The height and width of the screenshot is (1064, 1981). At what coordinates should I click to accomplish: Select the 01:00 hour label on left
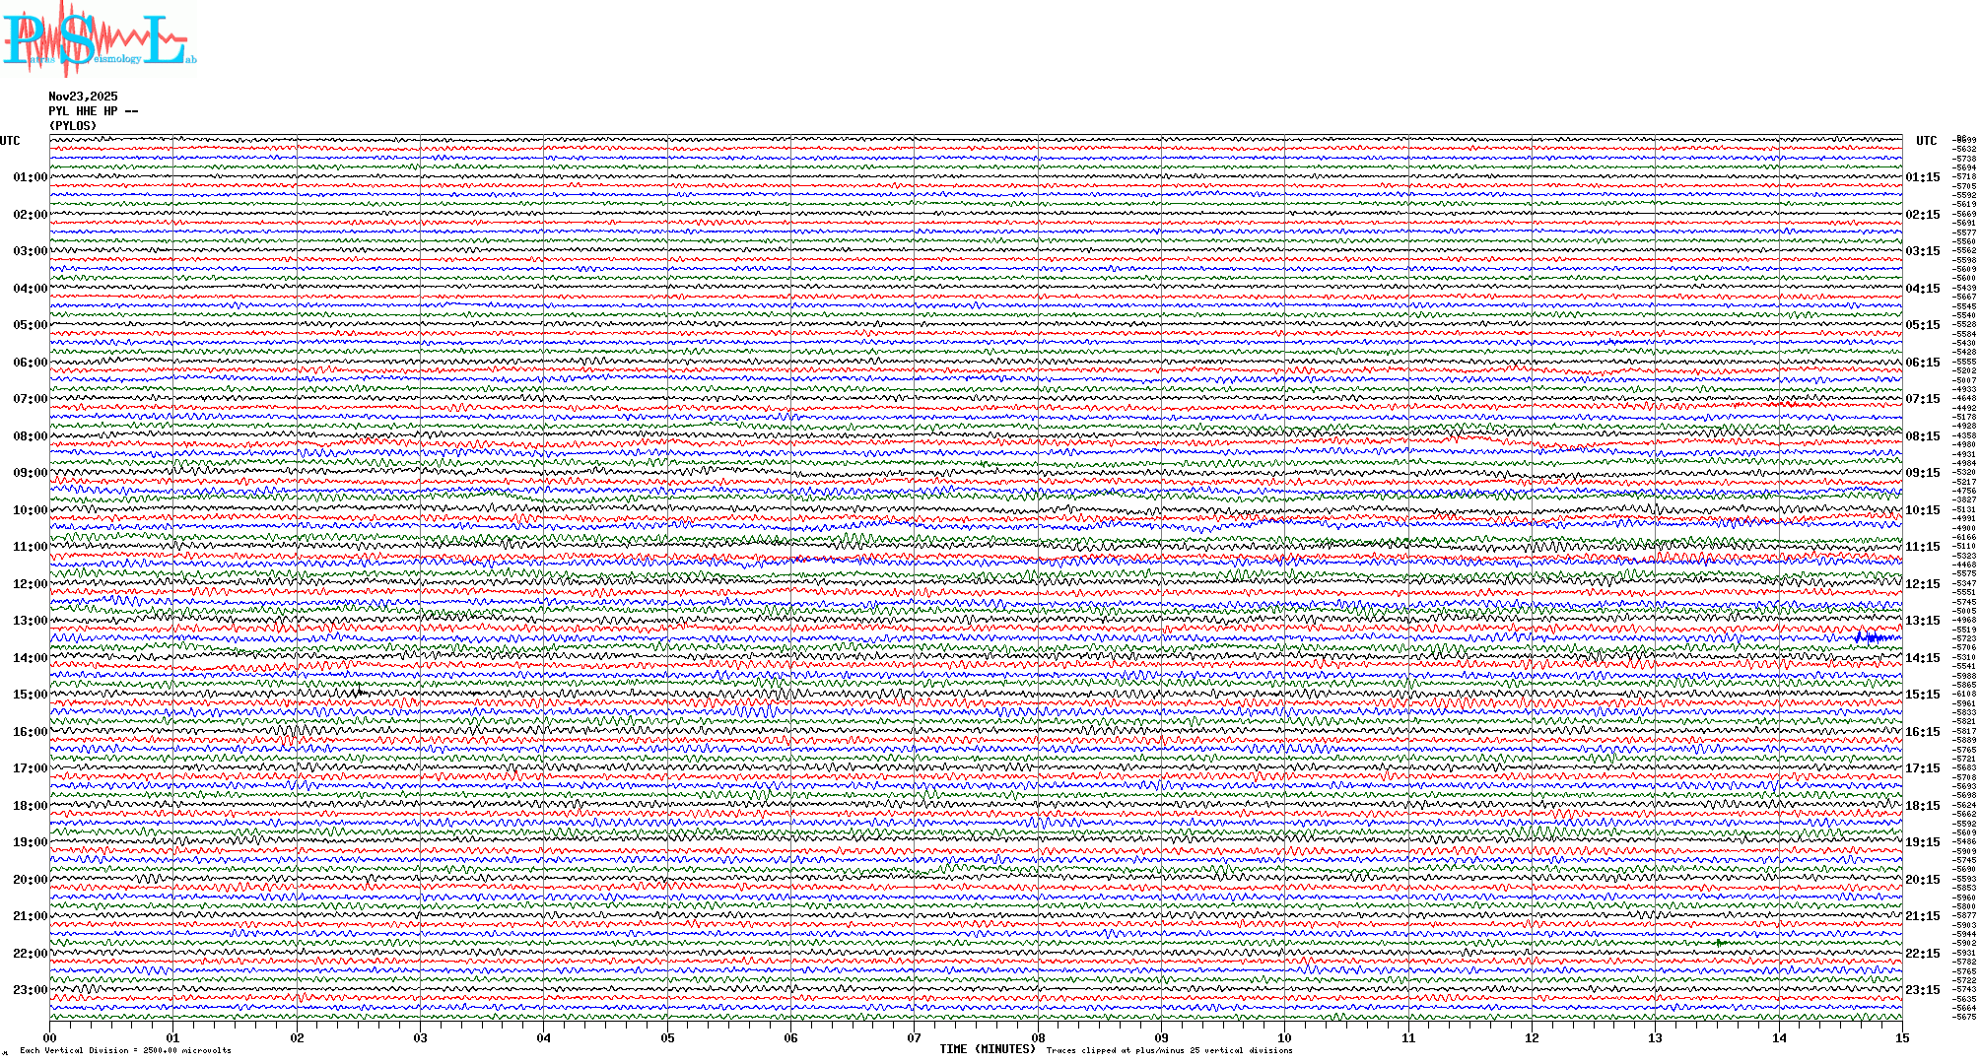click(30, 177)
